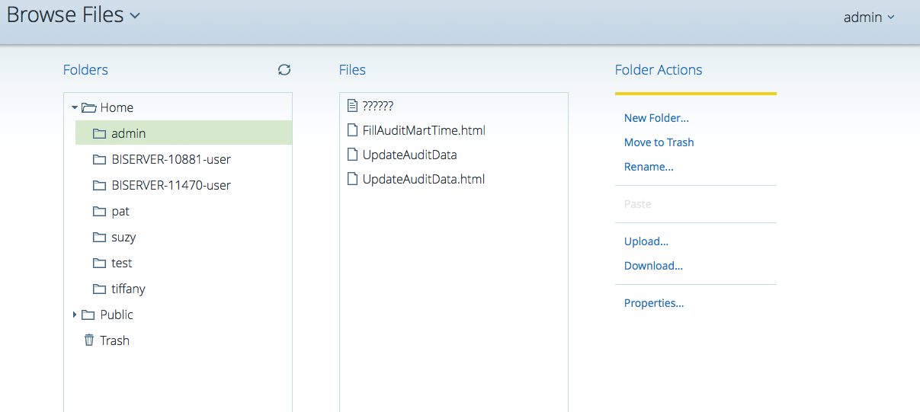Refresh the Folders list
Screen dimensions: 920x412
click(284, 70)
